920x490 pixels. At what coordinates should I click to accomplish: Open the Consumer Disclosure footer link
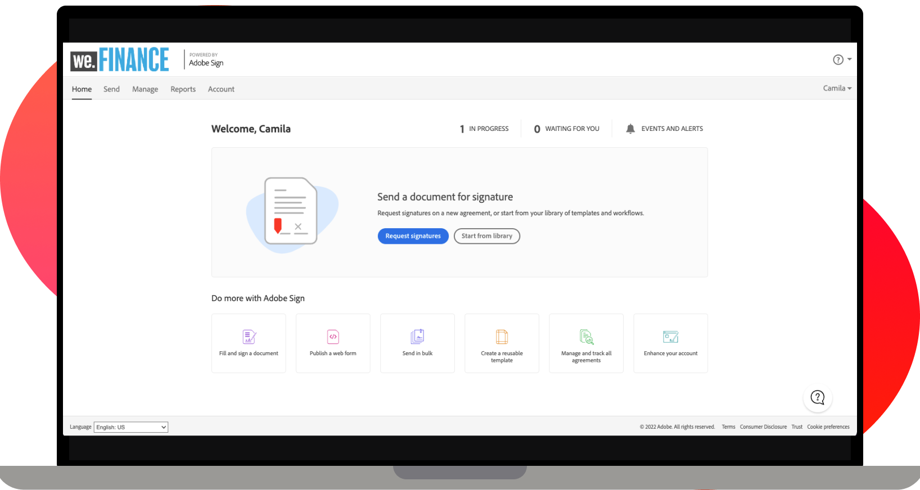pos(764,427)
